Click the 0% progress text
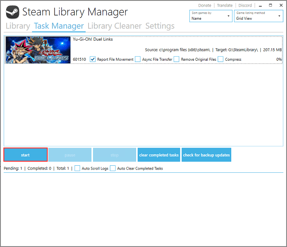Screen dimensions: 287x247 (x=279, y=59)
